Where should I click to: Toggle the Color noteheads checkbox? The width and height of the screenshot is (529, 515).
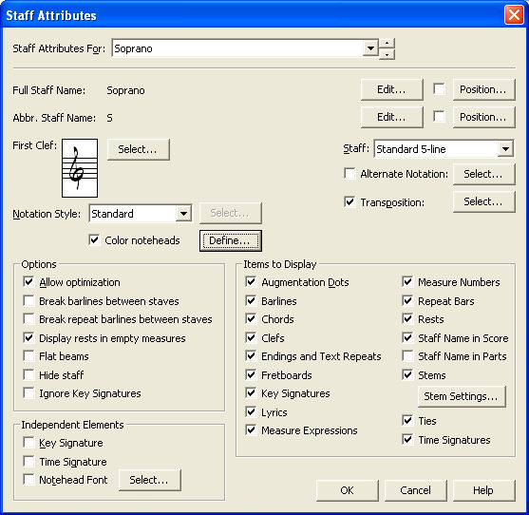click(94, 240)
